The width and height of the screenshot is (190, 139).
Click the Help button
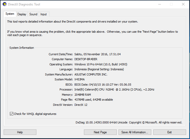(x=20, y=132)
